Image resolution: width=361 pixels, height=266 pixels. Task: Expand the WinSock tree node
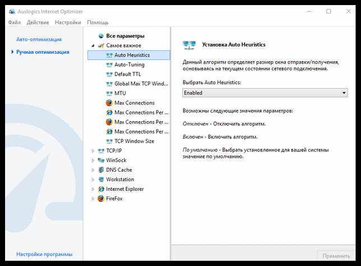click(x=93, y=160)
